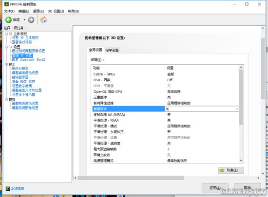Image resolution: width=268 pixels, height=197 pixels.
Task: Click the Forward arrow icon
Action: (31, 20)
